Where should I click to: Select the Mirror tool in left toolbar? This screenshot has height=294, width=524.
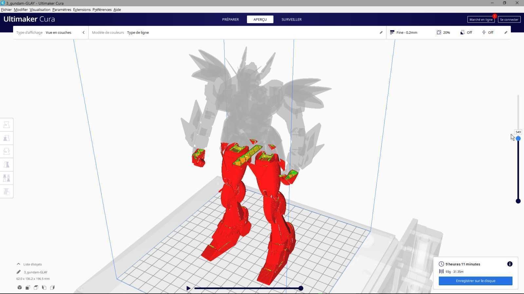[7, 165]
